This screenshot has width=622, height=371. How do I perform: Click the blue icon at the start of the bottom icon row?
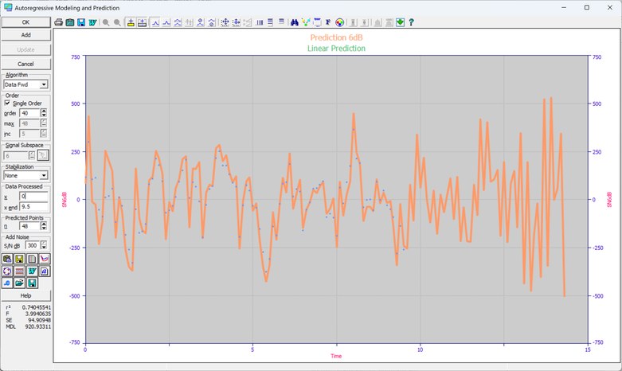(7, 283)
